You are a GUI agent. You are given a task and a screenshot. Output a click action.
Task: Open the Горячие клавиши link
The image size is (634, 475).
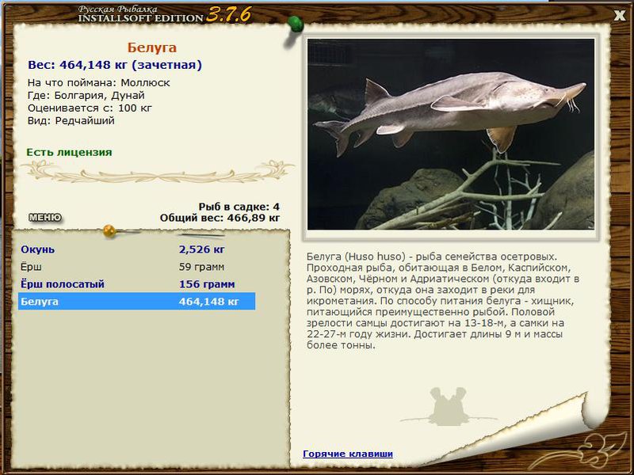348,454
